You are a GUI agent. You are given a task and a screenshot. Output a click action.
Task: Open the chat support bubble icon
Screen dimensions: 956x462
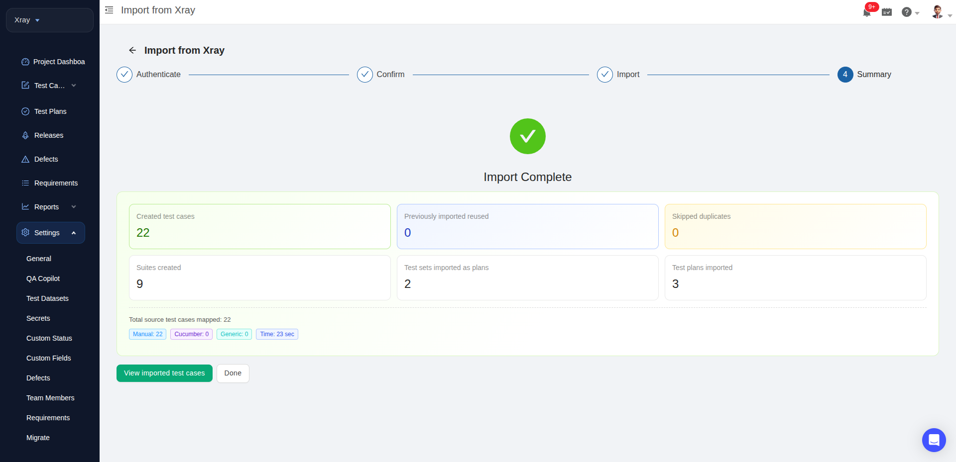pos(934,440)
